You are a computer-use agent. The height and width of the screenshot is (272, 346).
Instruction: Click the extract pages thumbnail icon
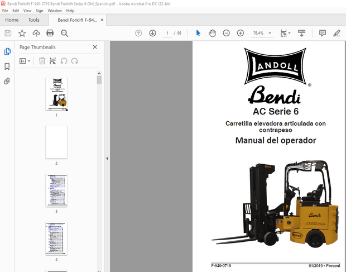53,61
